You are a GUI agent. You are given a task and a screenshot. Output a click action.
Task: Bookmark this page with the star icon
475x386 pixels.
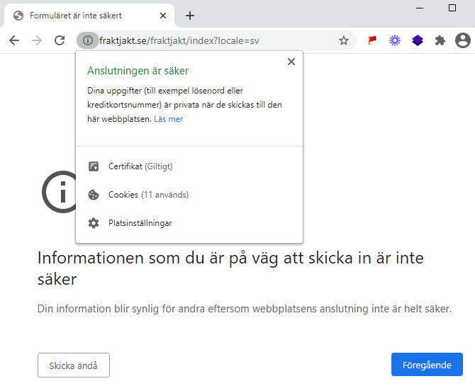(x=344, y=40)
